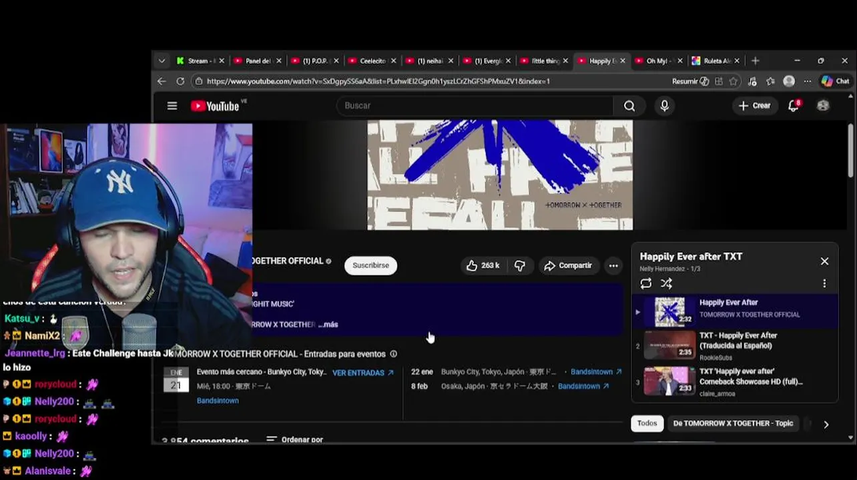Screen dimensions: 857x480
Task: Toggle playlist shuffle button
Action: (666, 283)
